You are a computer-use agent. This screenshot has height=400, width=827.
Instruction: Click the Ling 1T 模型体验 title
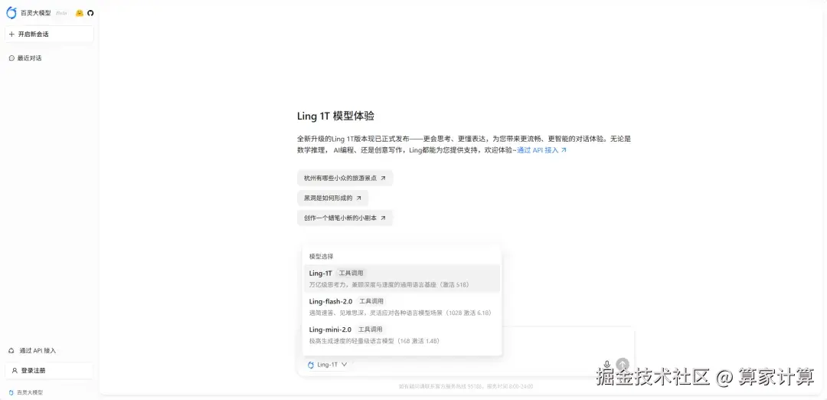336,116
